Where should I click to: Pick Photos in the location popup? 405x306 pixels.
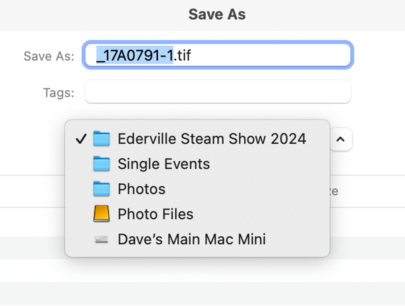point(141,189)
